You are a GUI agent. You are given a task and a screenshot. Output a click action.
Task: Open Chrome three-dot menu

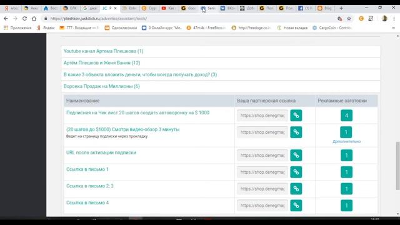coord(394,18)
